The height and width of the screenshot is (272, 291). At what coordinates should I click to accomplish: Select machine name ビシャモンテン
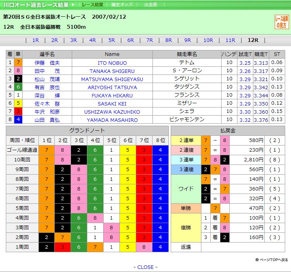(x=187, y=120)
